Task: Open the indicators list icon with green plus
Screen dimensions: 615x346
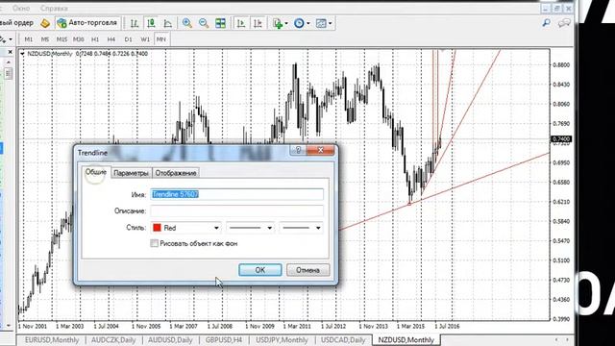Action: 278,23
